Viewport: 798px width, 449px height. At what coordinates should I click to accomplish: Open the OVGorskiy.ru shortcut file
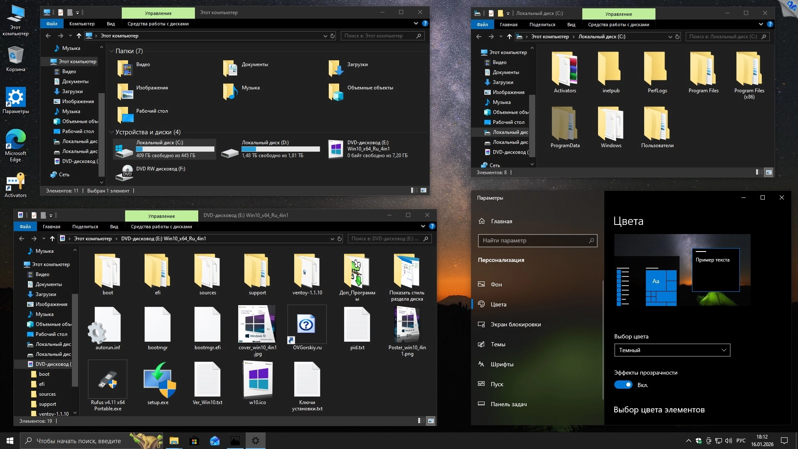point(307,325)
